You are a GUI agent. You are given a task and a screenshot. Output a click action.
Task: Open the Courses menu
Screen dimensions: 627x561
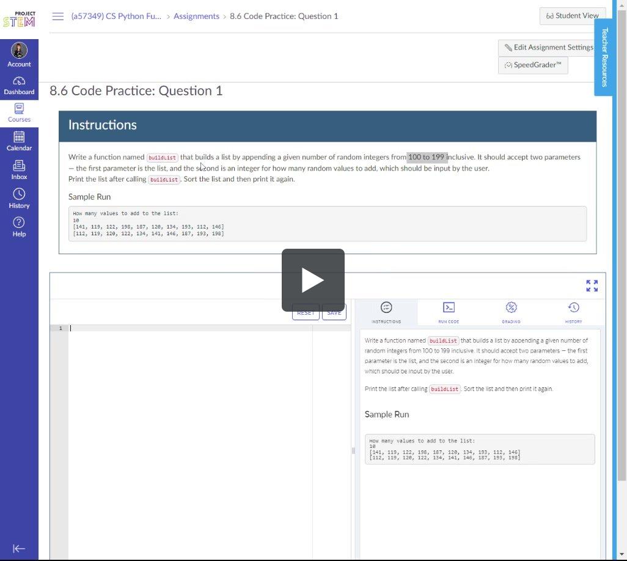click(x=19, y=113)
